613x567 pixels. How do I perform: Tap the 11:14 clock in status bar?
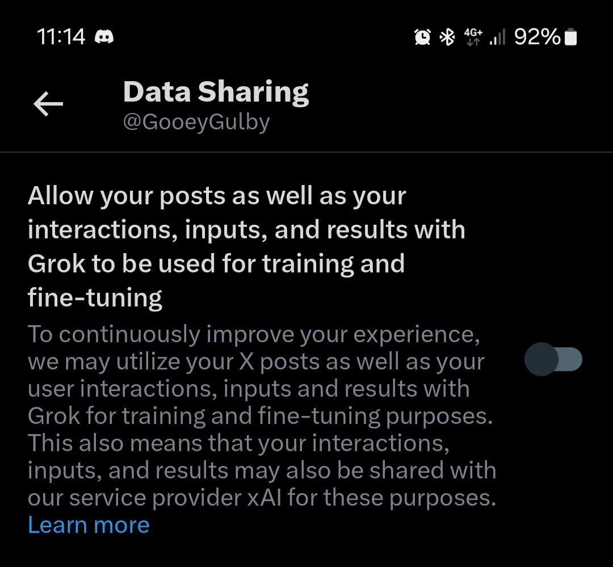tap(61, 37)
